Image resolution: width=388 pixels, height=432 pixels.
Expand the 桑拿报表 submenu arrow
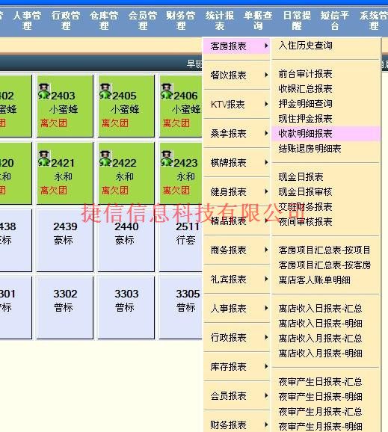click(266, 133)
